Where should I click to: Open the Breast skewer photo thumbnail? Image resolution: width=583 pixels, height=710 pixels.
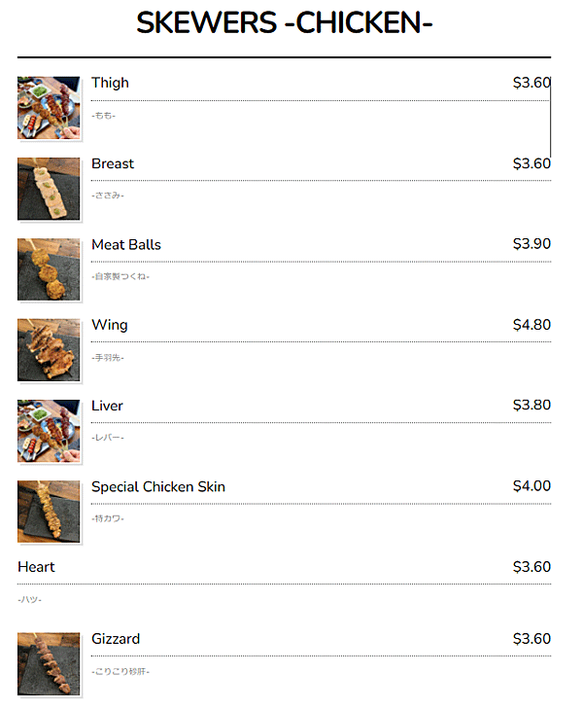(x=49, y=189)
